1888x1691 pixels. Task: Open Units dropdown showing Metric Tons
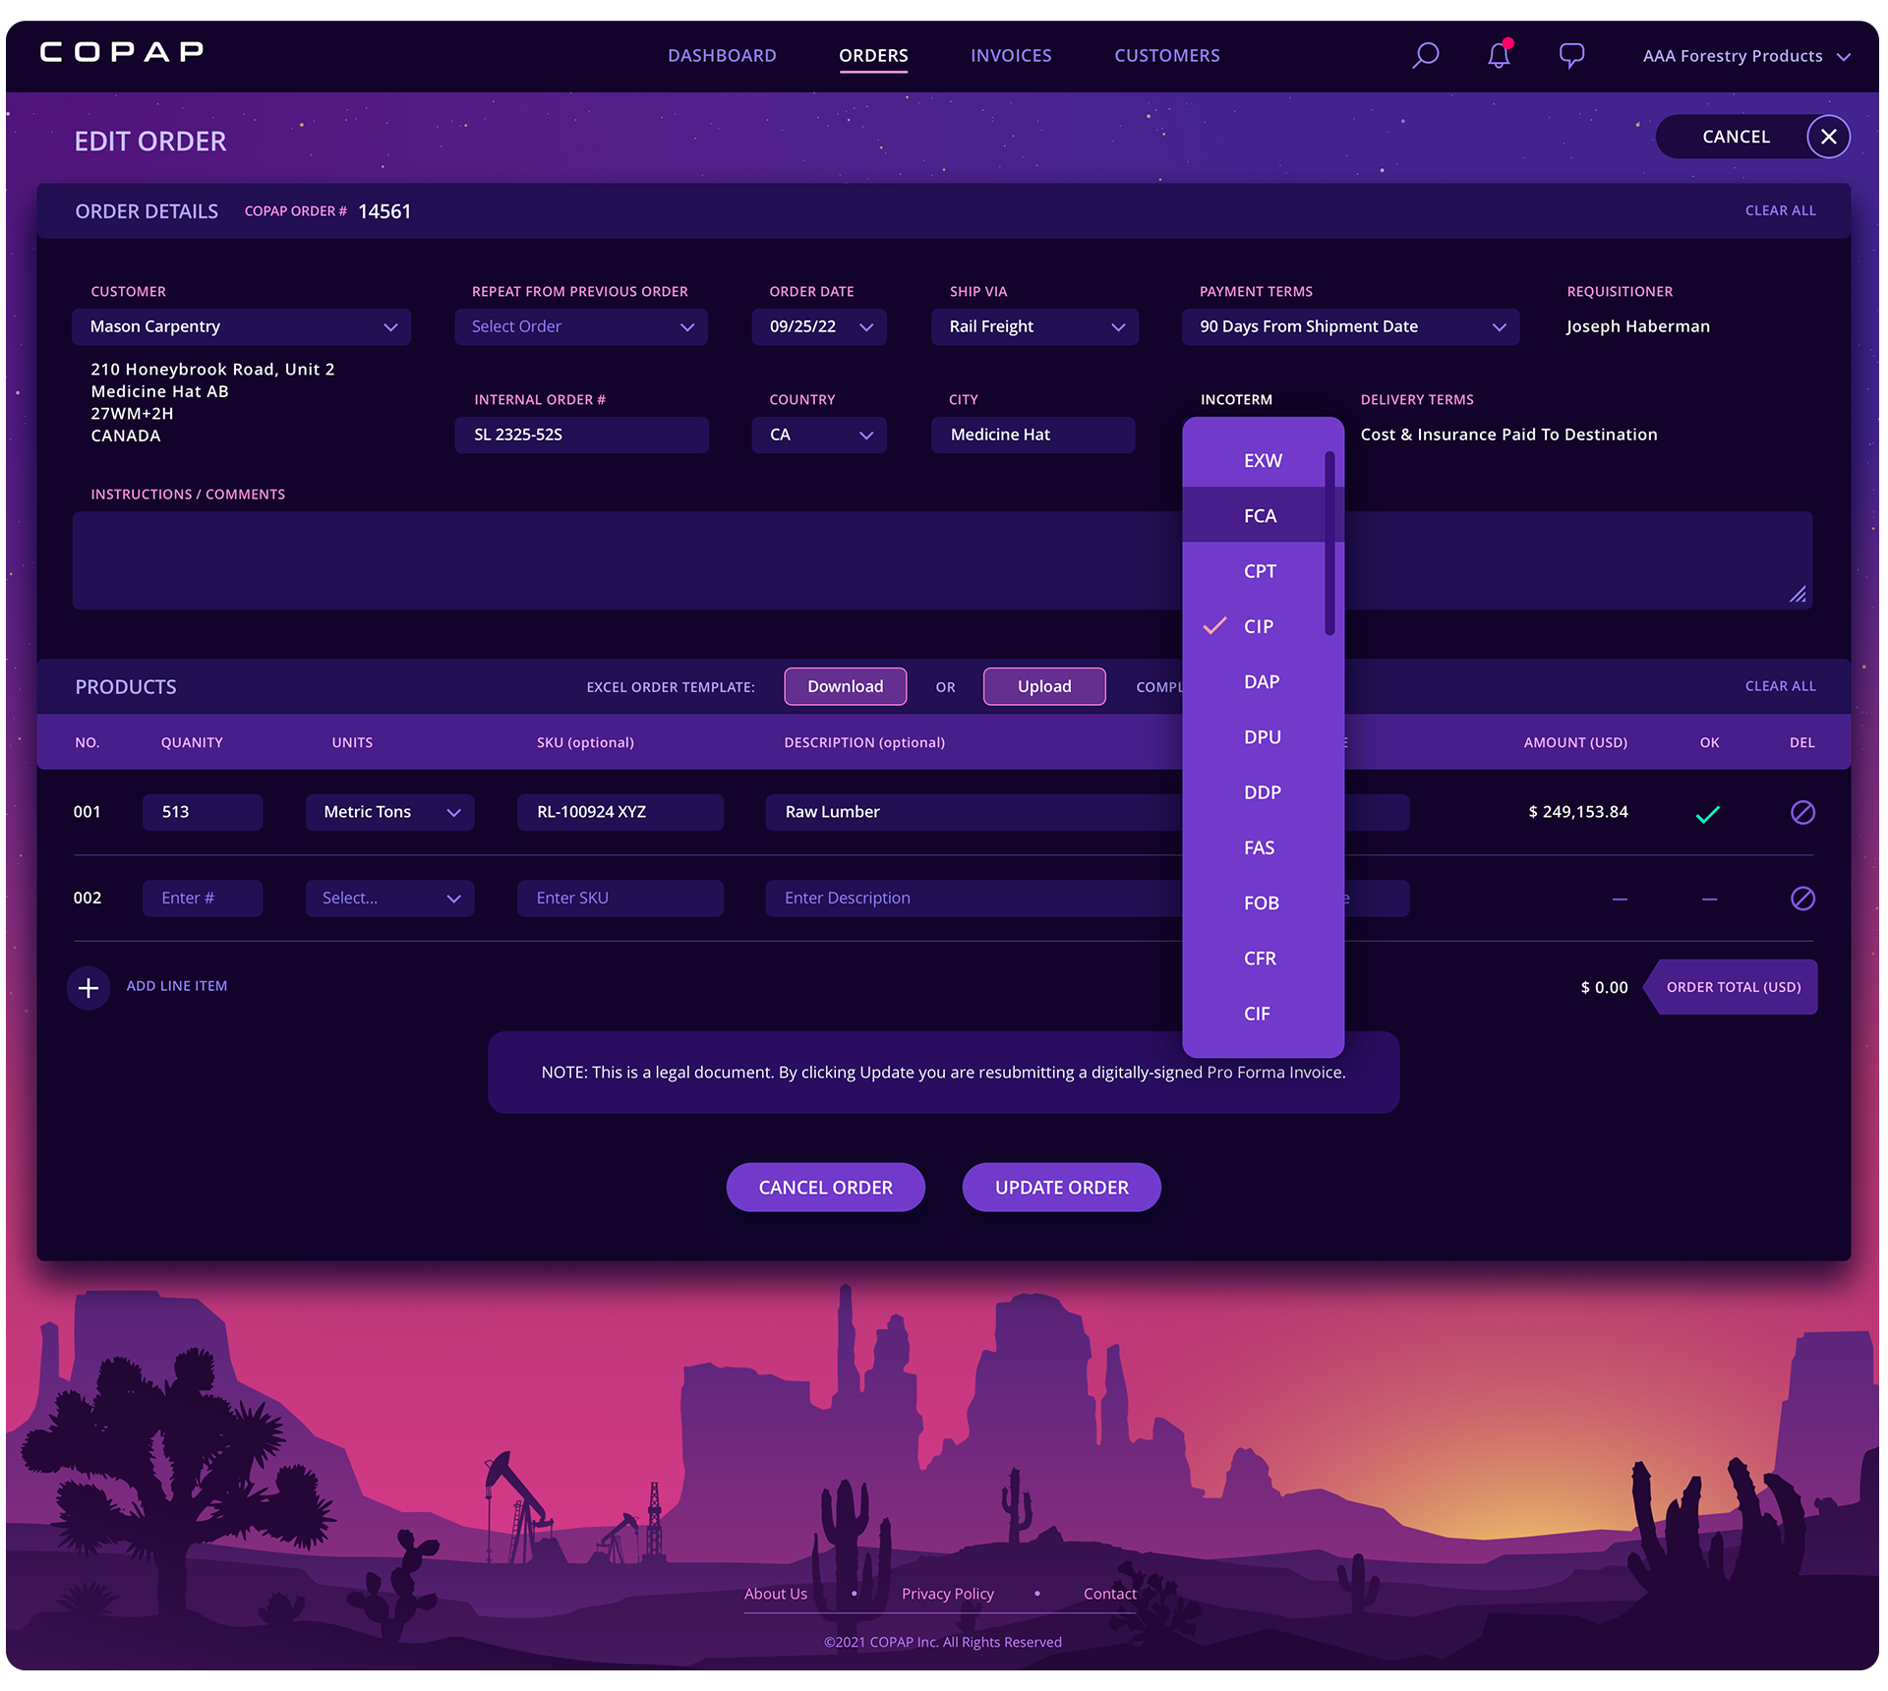[x=389, y=812]
